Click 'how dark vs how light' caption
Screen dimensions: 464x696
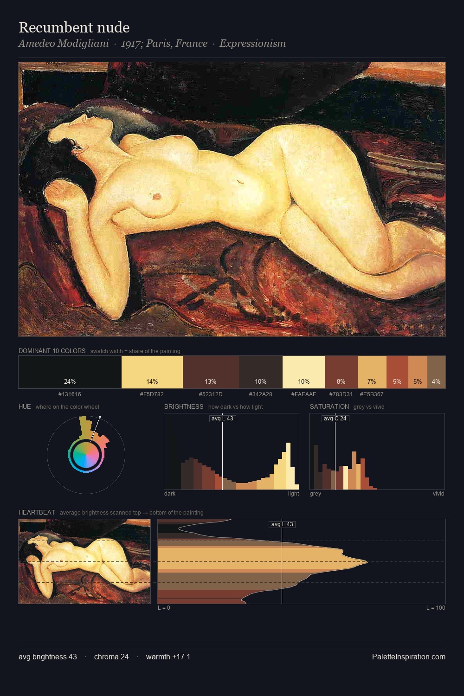coord(236,407)
